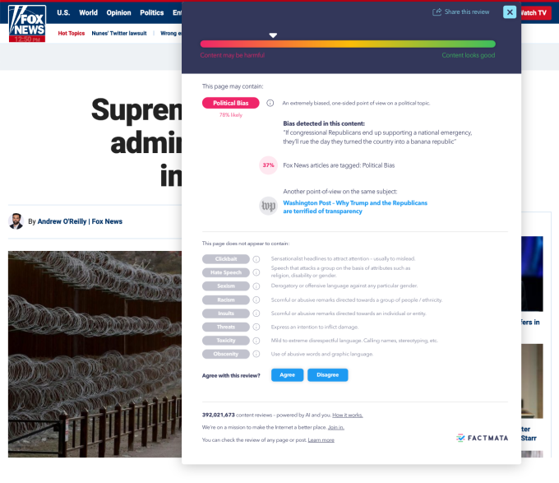Screen dimensions: 559x483
Task: Click the Watch TV button
Action: coord(534,13)
